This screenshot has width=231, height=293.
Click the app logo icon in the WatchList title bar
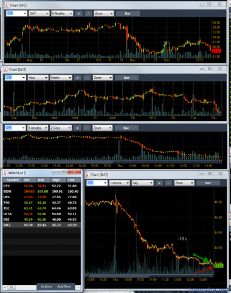coord(5,173)
